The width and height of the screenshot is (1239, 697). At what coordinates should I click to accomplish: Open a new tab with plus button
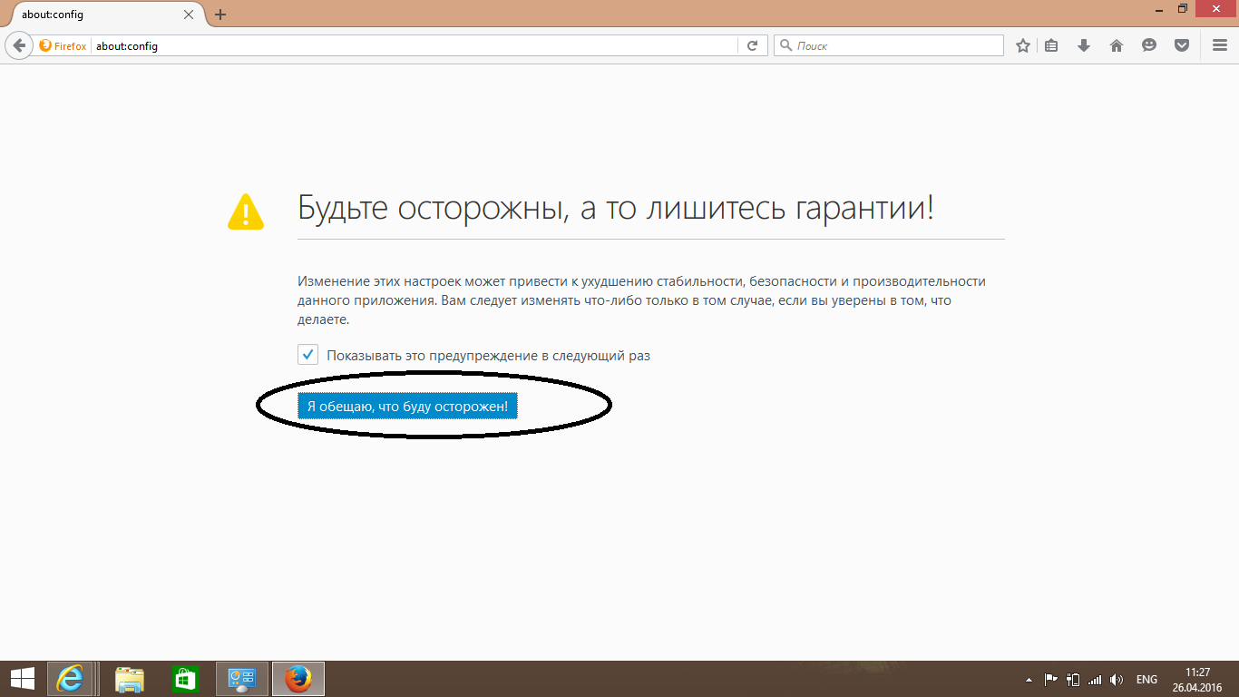(x=220, y=15)
